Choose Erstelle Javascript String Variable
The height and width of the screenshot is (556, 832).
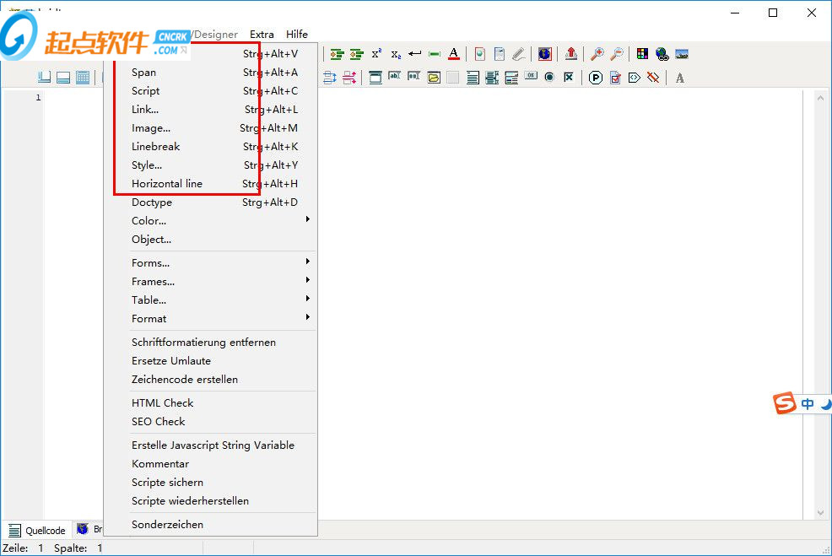pos(211,445)
